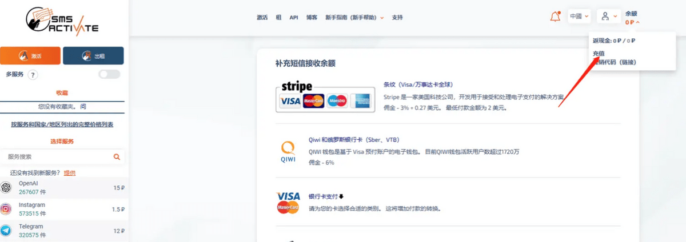The width and height of the screenshot is (686, 242).
Task: Click the OpenAI 15 ₽ price
Action: pyautogui.click(x=119, y=188)
